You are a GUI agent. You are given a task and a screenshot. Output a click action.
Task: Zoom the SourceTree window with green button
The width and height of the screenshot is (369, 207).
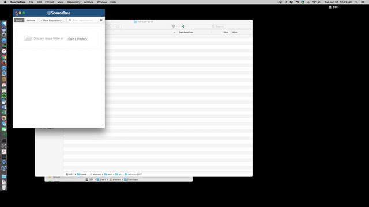pyautogui.click(x=24, y=13)
